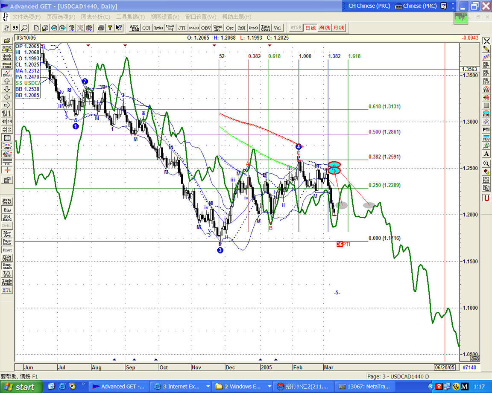Toggle the Bol Band study
This screenshot has height=393, width=492.
point(7,218)
